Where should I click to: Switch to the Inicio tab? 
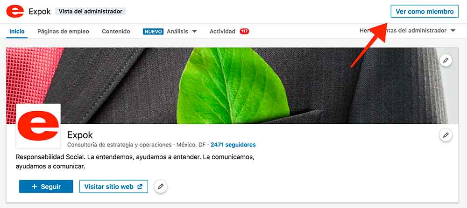coord(17,32)
